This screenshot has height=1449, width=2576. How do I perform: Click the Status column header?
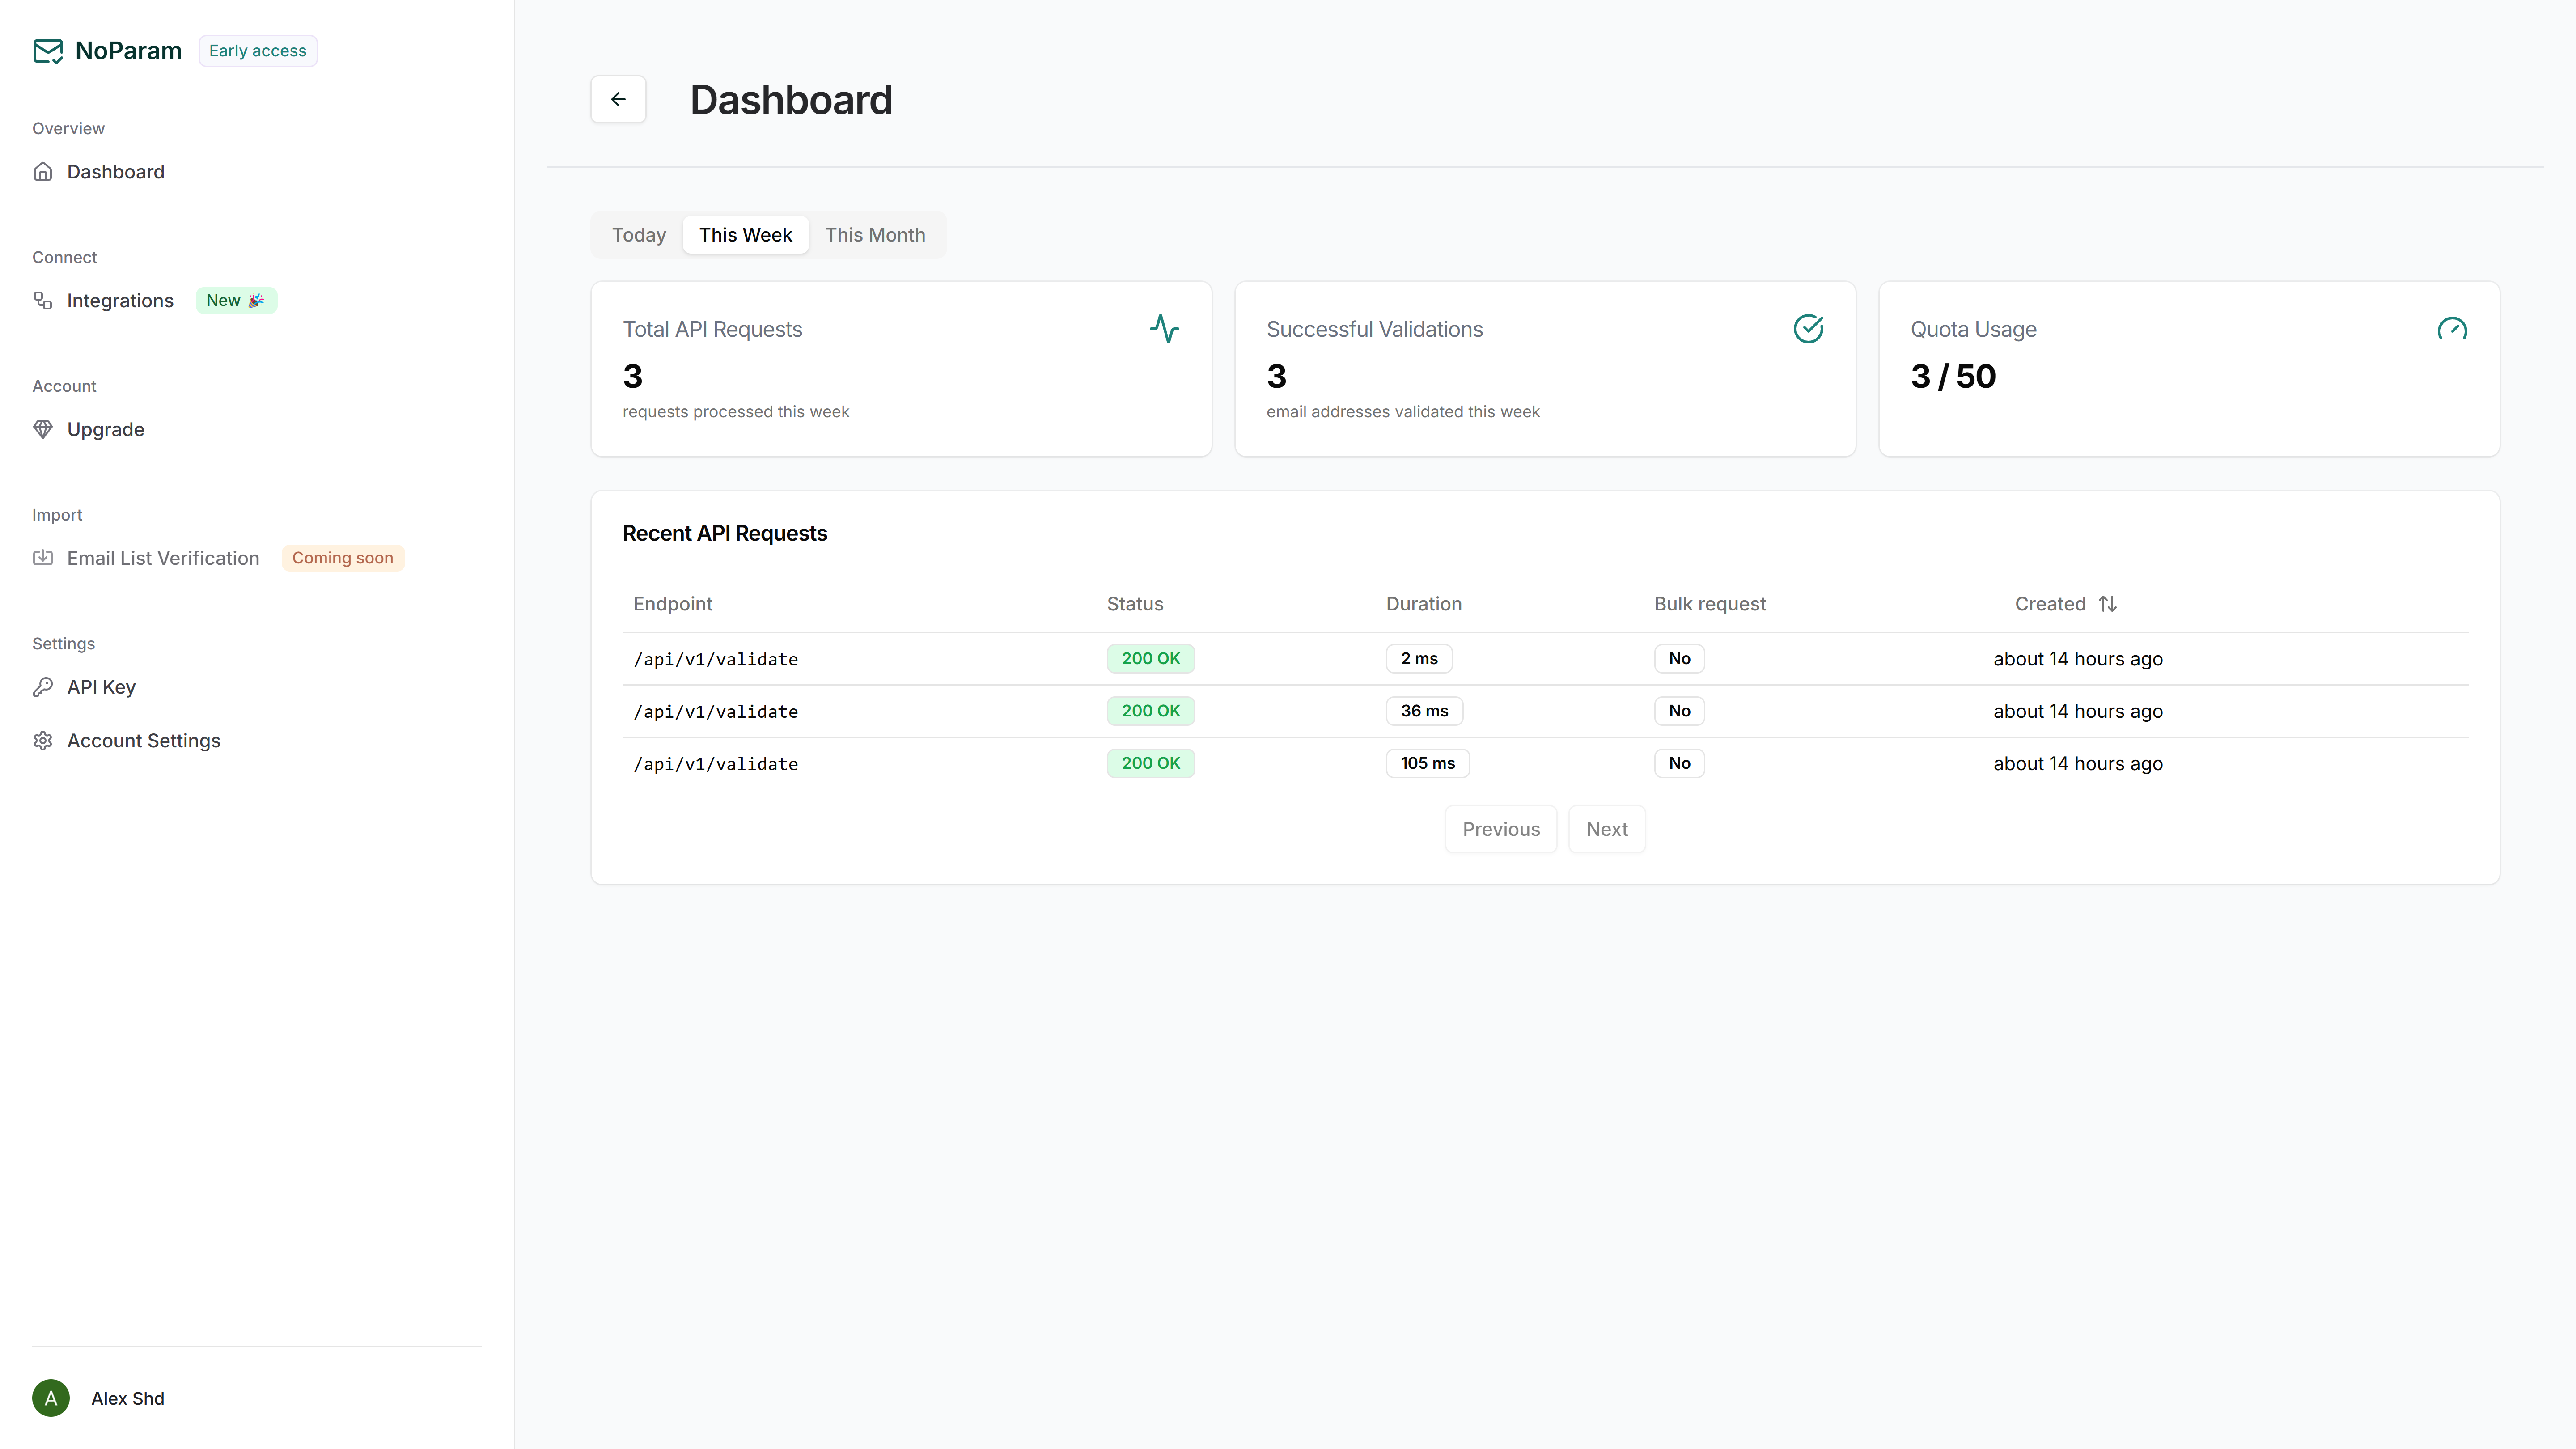tap(1135, 604)
